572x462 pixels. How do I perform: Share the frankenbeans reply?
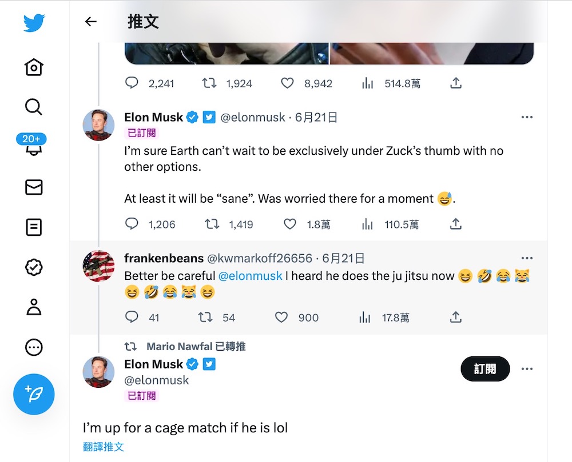[455, 317]
